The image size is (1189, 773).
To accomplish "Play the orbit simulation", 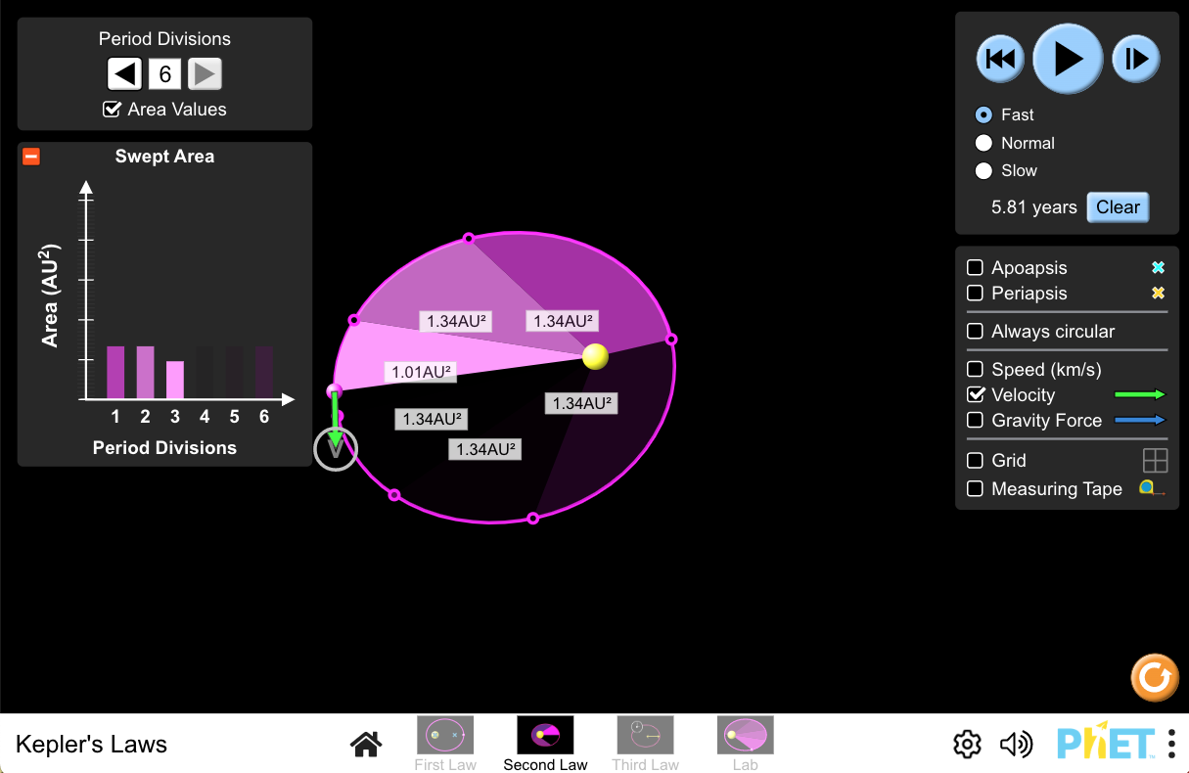I will [1068, 58].
